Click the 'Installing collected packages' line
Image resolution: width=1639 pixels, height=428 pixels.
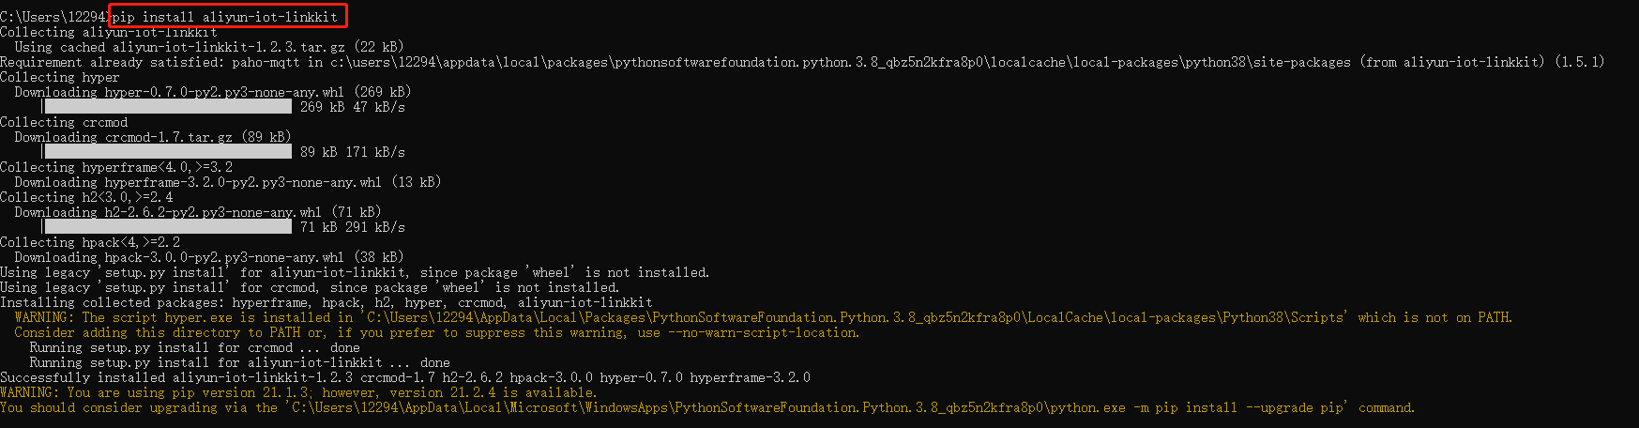(326, 302)
